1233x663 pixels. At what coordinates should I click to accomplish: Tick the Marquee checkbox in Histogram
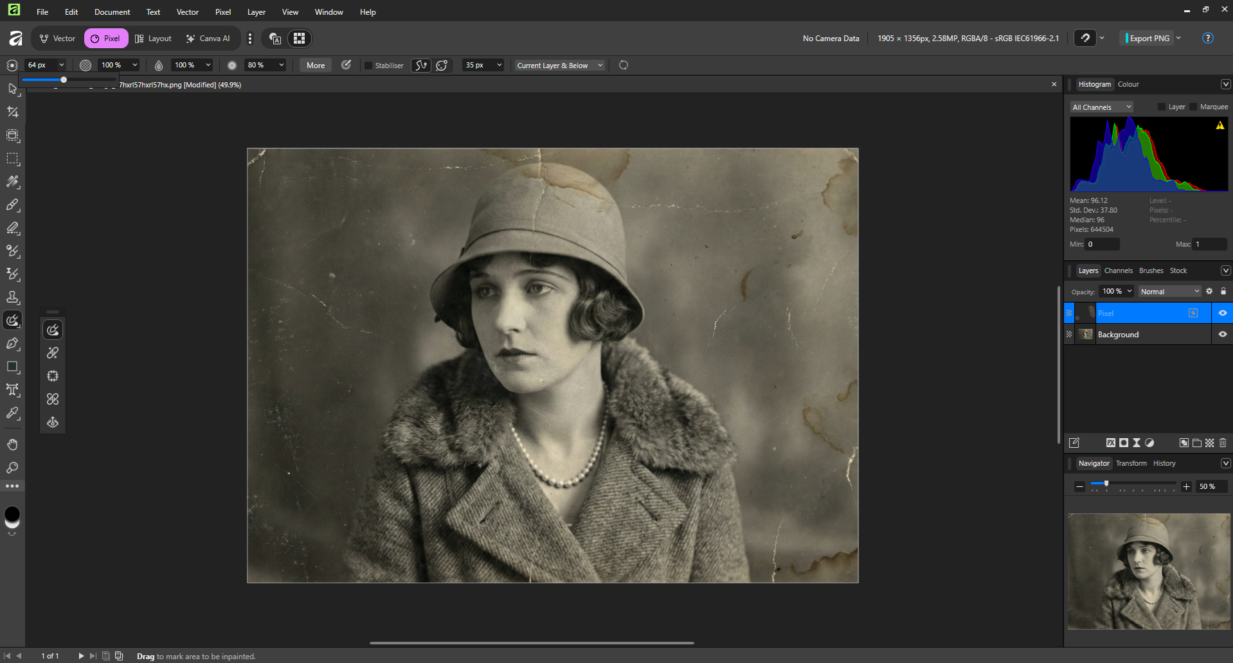pyautogui.click(x=1193, y=107)
